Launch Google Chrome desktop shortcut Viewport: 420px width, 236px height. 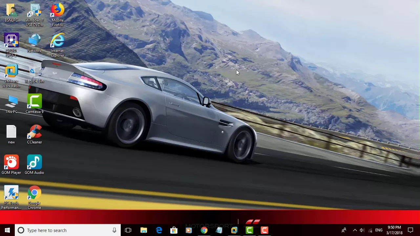pyautogui.click(x=34, y=198)
